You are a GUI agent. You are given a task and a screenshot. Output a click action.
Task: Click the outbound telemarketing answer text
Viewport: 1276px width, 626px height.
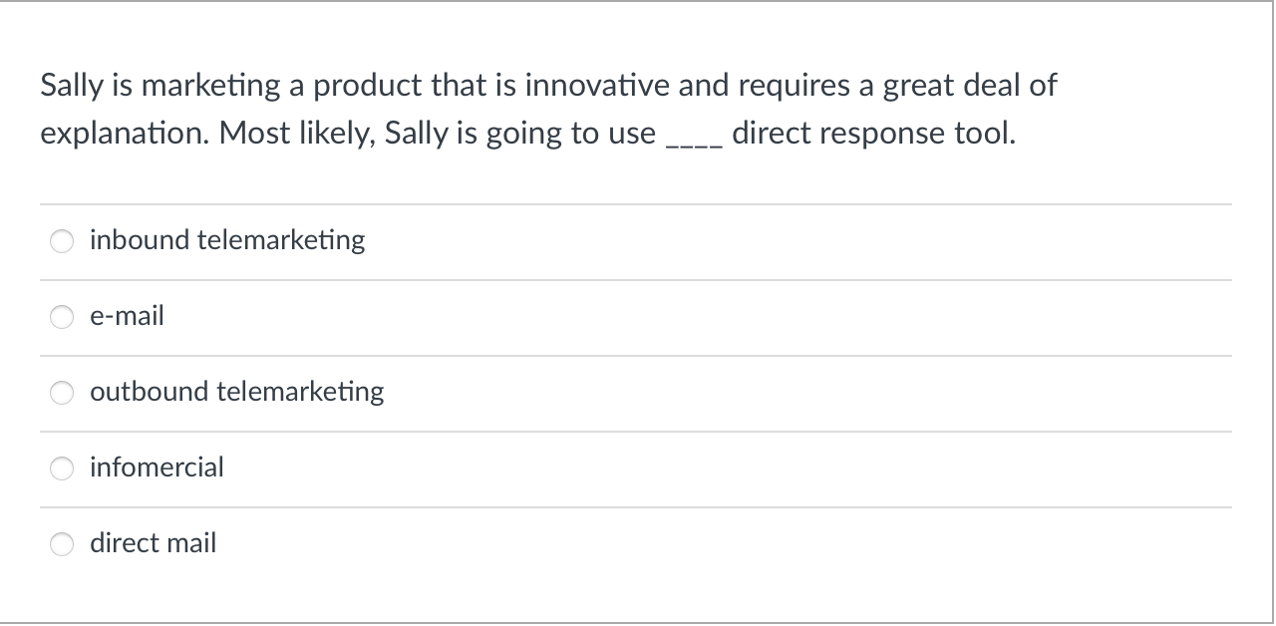(x=236, y=392)
